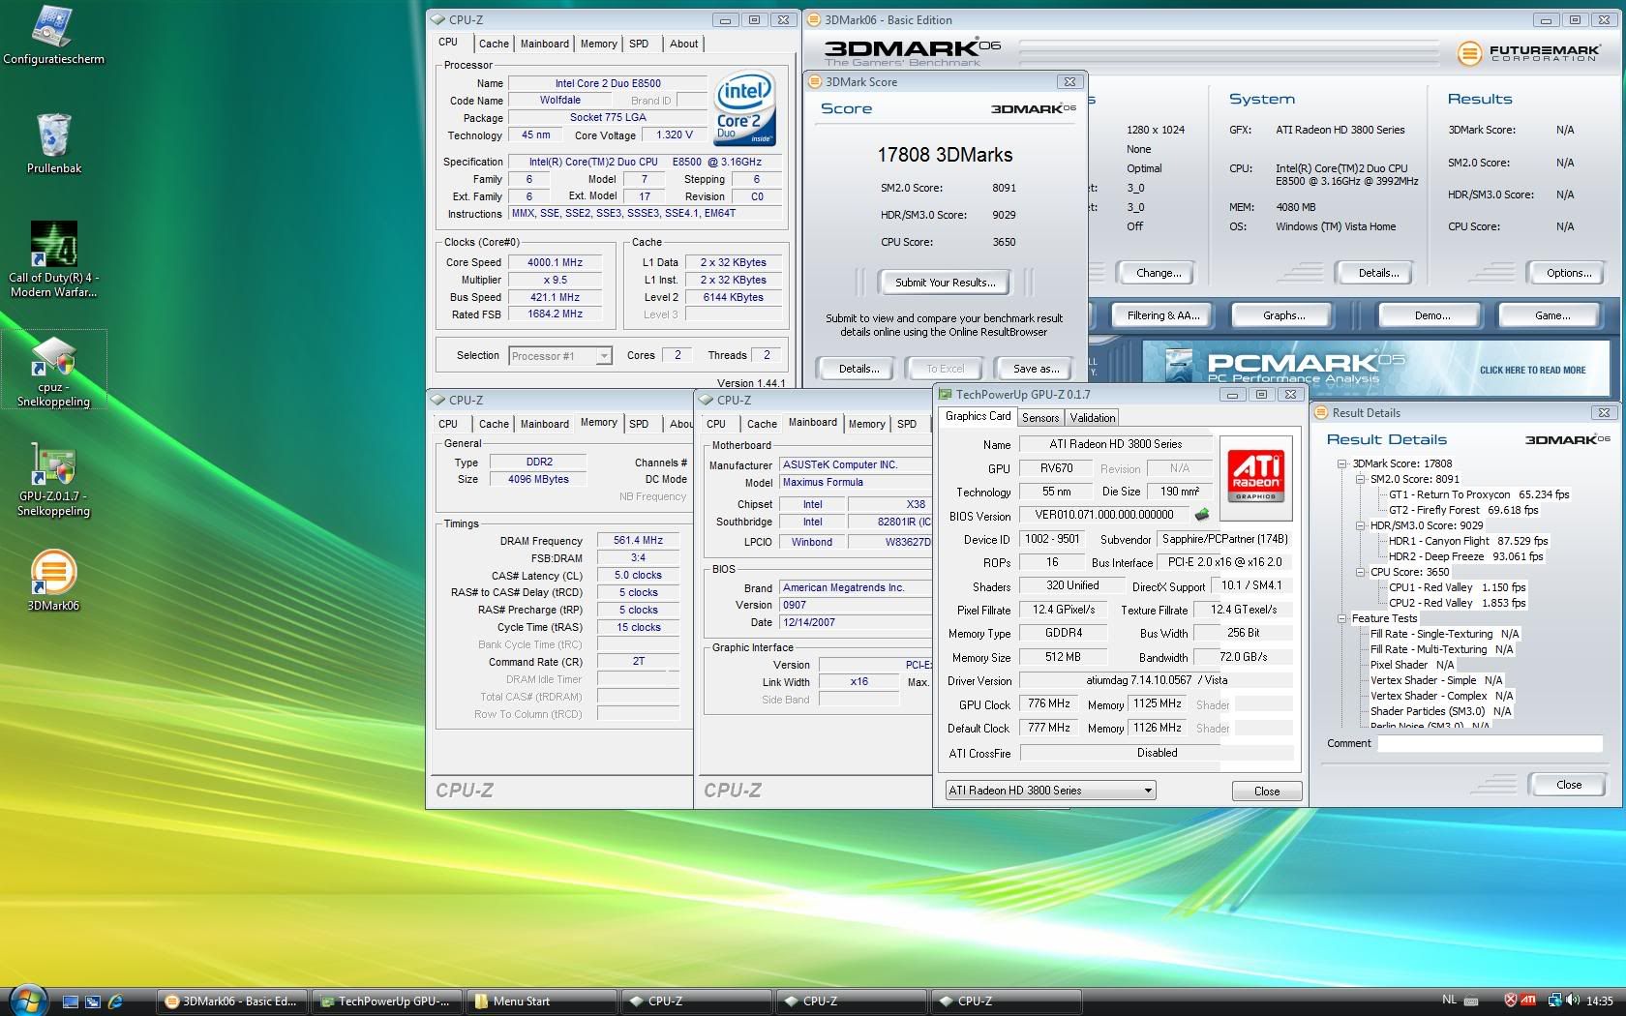
Task: Click the Show Desktop quick launch icon
Action: coord(70,1001)
